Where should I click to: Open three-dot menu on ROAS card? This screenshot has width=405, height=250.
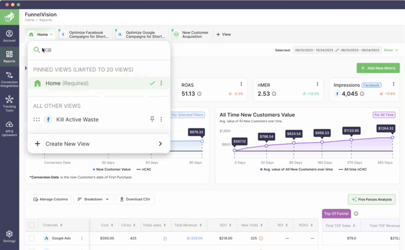coord(241,84)
